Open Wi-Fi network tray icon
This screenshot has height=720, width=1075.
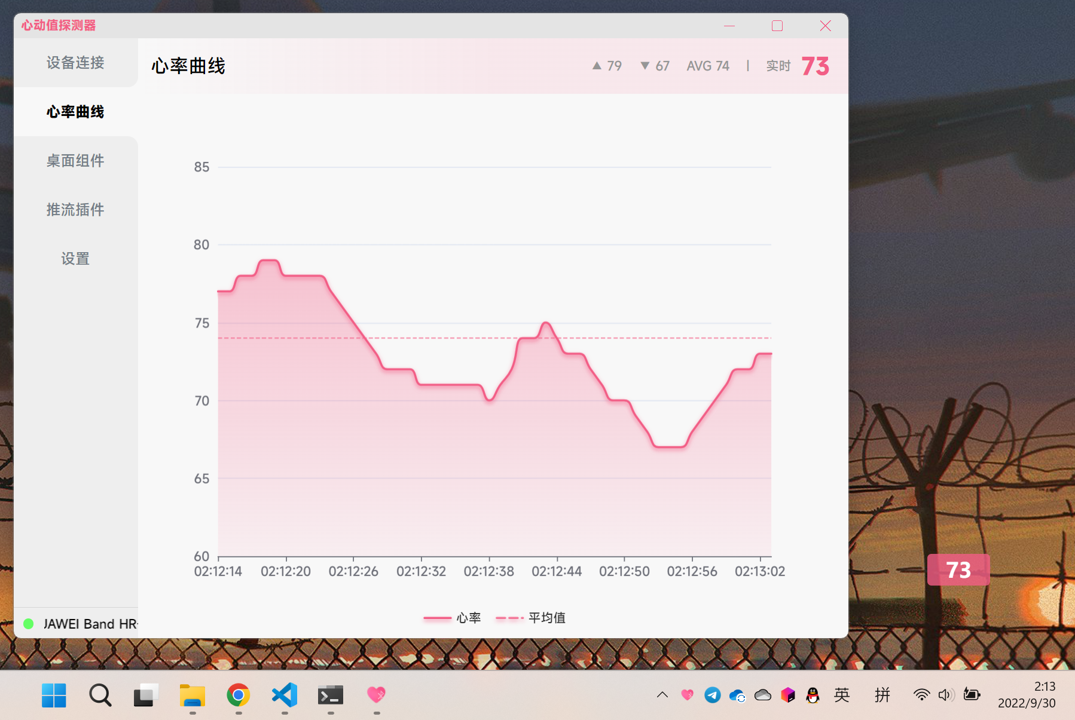pyautogui.click(x=921, y=694)
